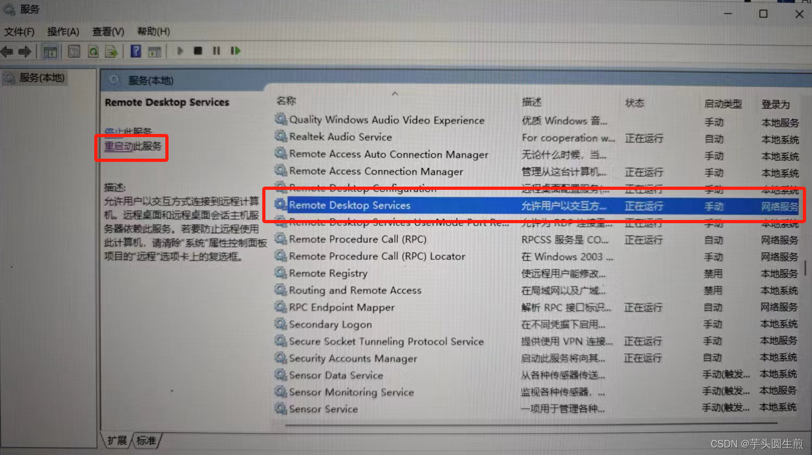The height and width of the screenshot is (455, 812).
Task: Click gear icon beside Sensor Service
Action: tap(281, 408)
